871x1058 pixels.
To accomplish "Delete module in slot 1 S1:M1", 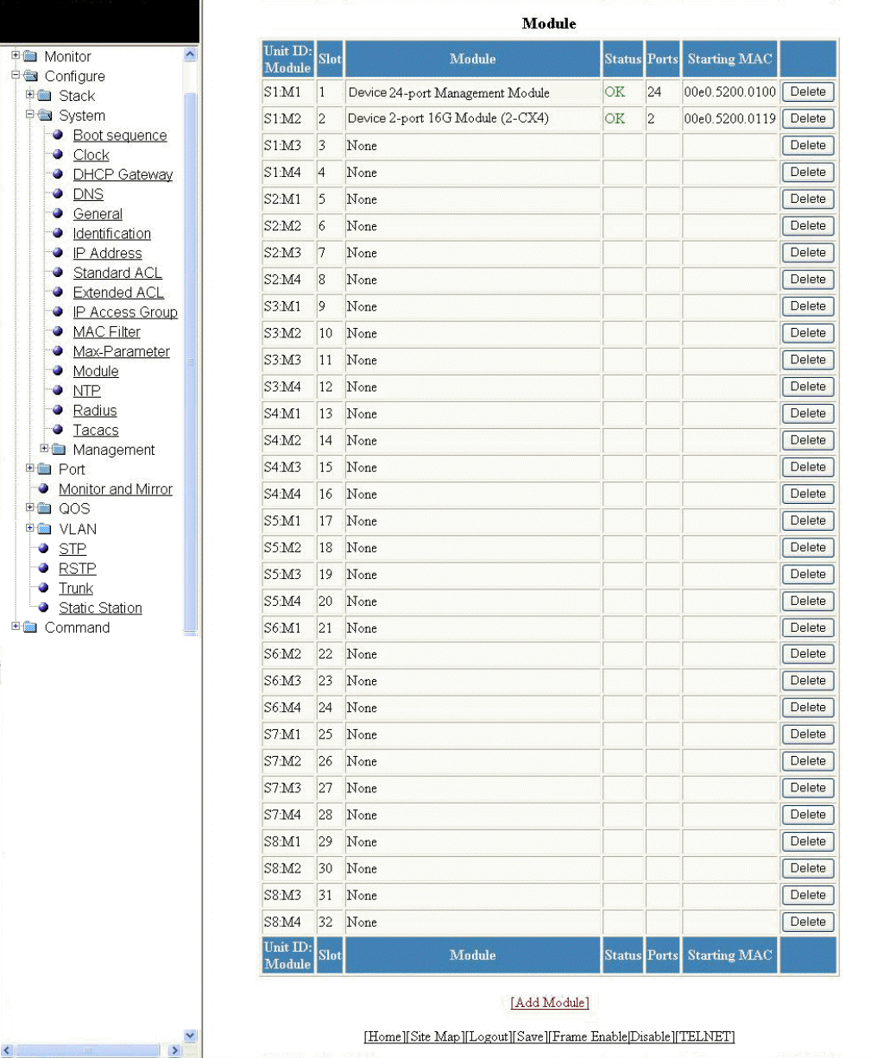I will click(x=808, y=91).
